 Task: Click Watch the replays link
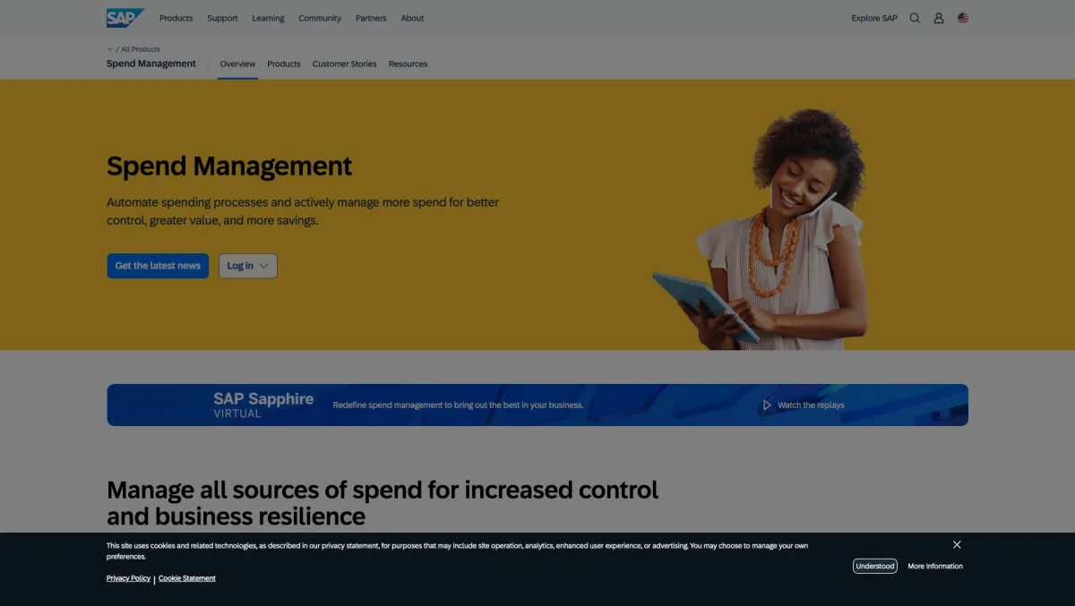811,405
